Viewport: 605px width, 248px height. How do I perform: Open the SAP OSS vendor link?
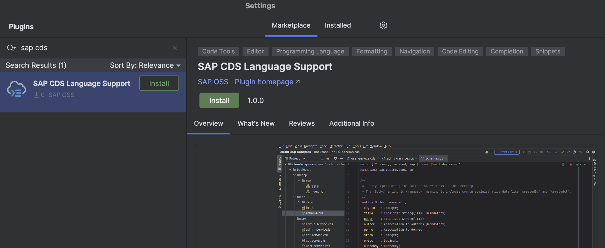213,82
